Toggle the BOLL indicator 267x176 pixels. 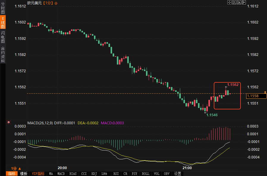point(145,174)
